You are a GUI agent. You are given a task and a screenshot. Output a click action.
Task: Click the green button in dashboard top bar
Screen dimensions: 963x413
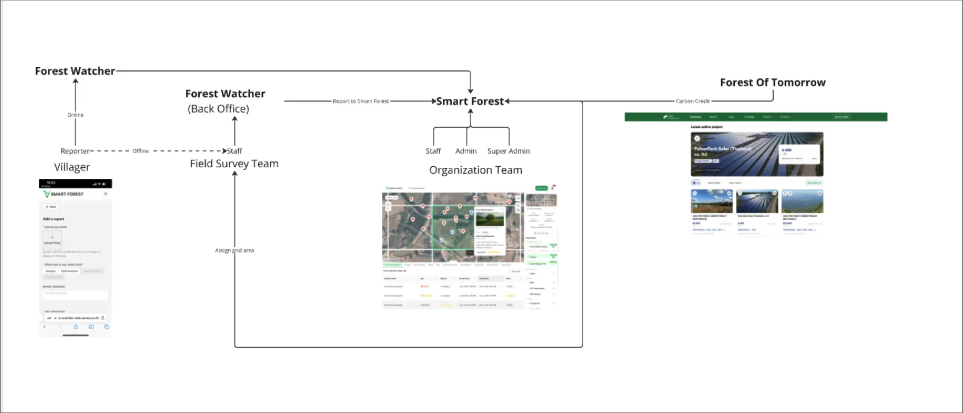tap(541, 188)
